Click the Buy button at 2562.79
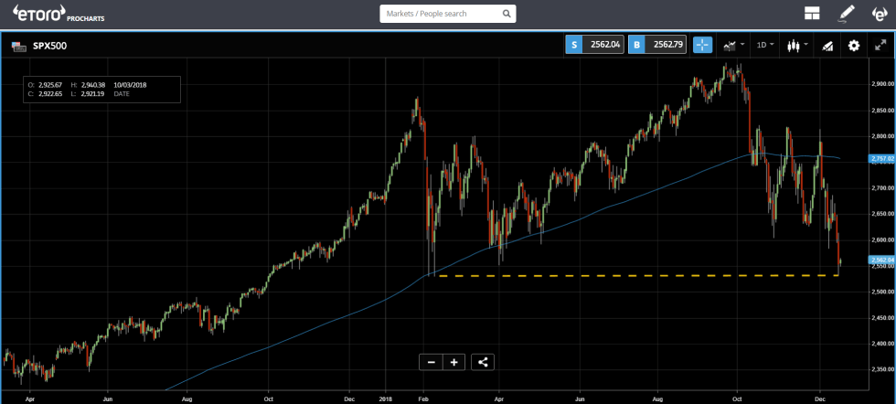 656,45
